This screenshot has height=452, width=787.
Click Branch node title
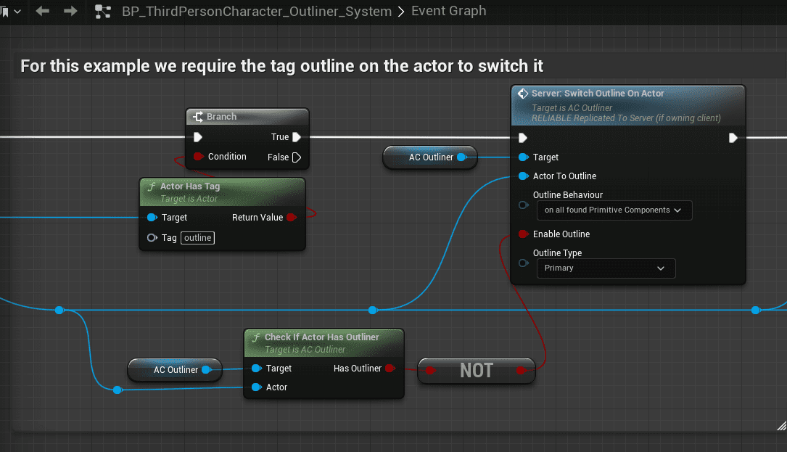point(221,117)
